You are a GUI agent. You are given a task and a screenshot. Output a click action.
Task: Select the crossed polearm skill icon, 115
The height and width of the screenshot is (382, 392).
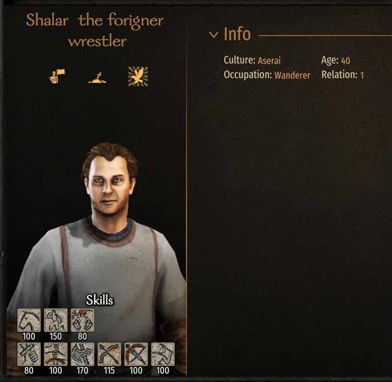pyautogui.click(x=109, y=354)
